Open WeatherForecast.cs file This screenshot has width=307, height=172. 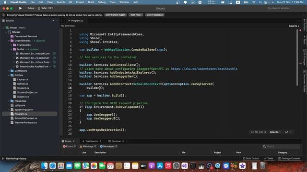pyautogui.click(x=25, y=122)
